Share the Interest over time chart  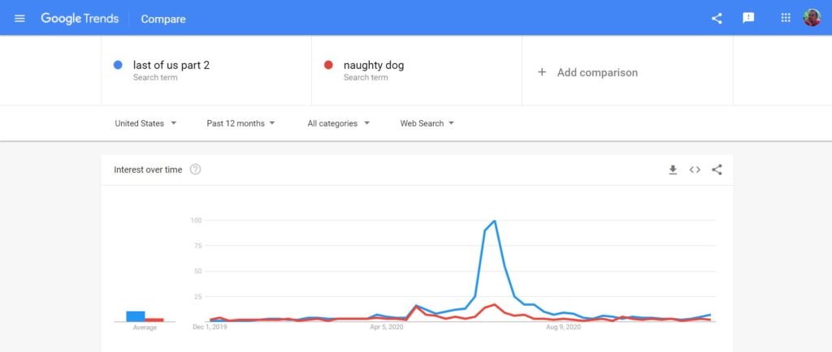click(x=717, y=170)
